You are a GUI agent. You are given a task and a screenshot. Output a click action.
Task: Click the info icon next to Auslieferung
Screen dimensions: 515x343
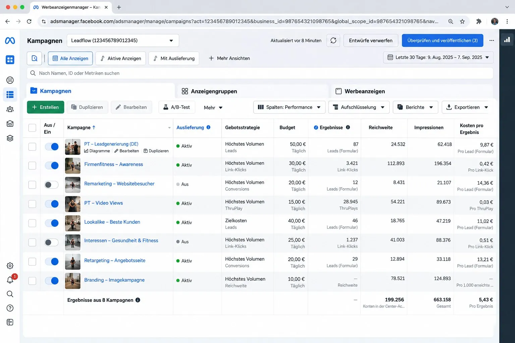209,127
